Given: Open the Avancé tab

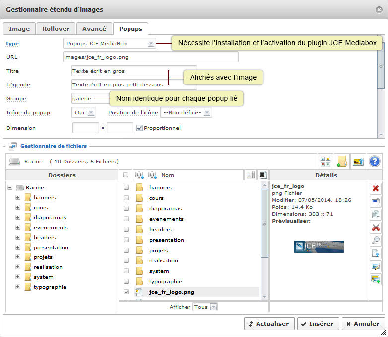Looking at the screenshot, I should click(x=94, y=29).
